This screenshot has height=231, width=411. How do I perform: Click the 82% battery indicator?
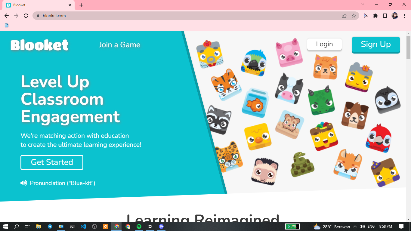click(292, 226)
